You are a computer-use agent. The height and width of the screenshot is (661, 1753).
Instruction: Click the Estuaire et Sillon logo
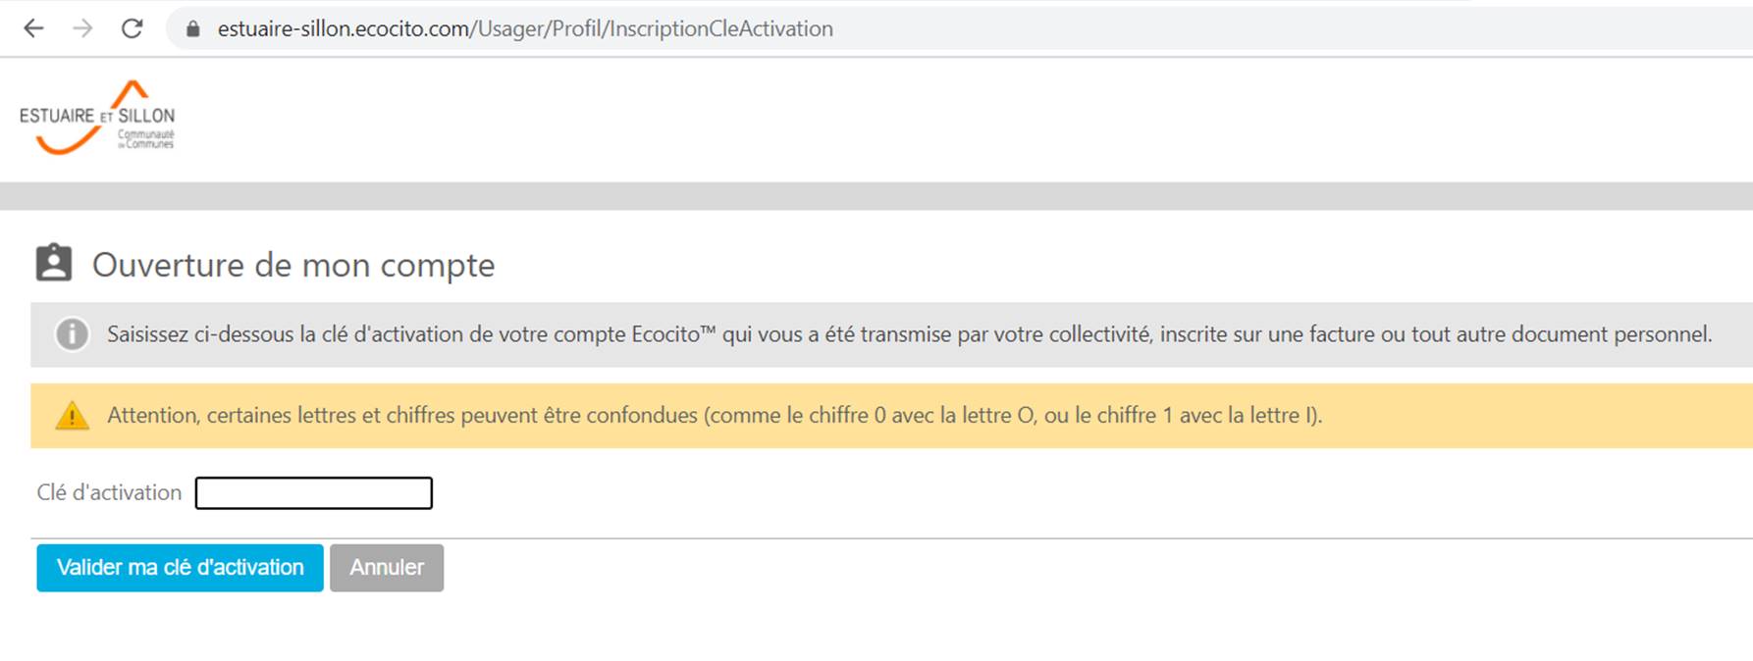click(97, 118)
